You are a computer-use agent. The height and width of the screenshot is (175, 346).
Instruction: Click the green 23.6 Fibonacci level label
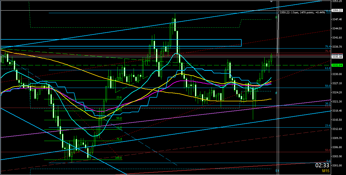[x=119, y=97]
